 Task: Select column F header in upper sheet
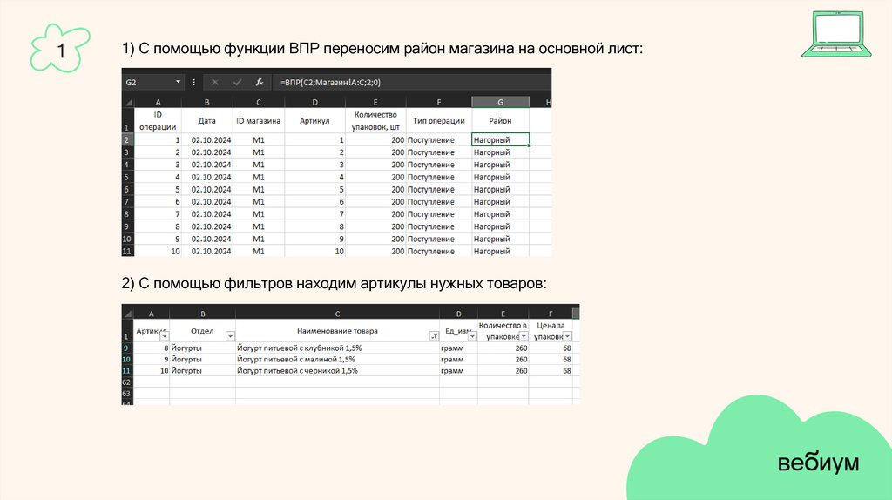[x=439, y=103]
